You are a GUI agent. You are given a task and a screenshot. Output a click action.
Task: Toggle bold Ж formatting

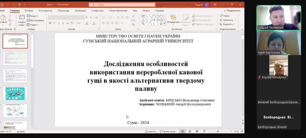tap(50, 23)
